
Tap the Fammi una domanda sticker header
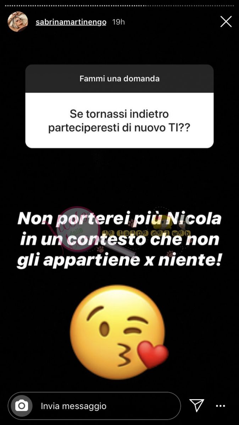click(x=119, y=79)
